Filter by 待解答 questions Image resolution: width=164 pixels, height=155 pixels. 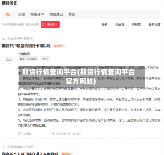coord(136,24)
